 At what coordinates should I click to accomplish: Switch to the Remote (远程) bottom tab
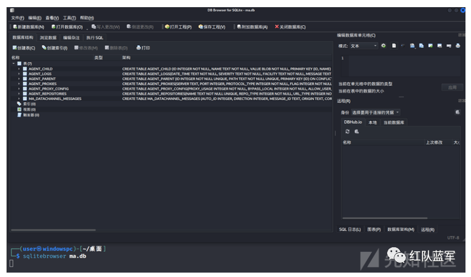point(427,230)
